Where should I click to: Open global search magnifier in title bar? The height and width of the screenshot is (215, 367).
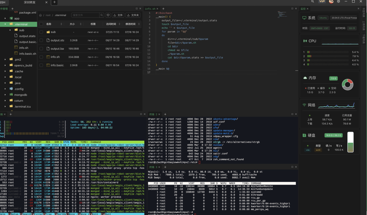(313, 1)
